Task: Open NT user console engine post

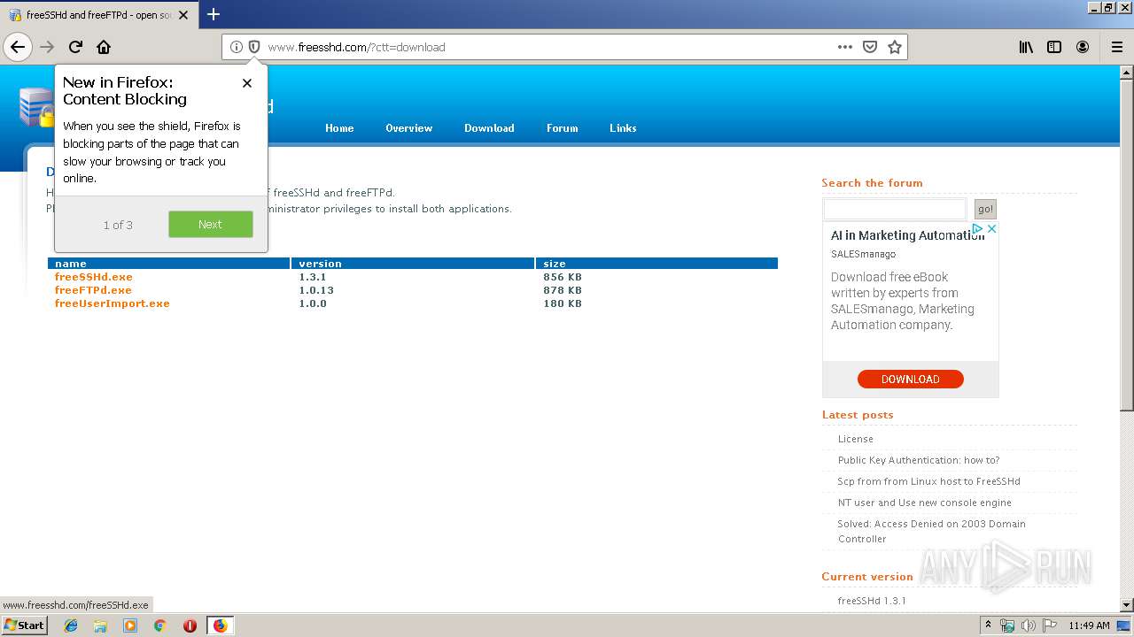Action: tap(924, 503)
